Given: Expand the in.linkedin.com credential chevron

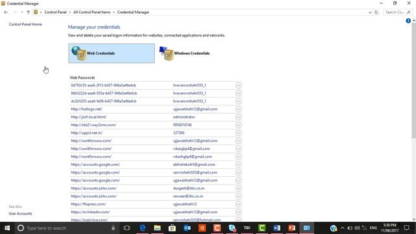Looking at the screenshot, I should click(x=239, y=213).
